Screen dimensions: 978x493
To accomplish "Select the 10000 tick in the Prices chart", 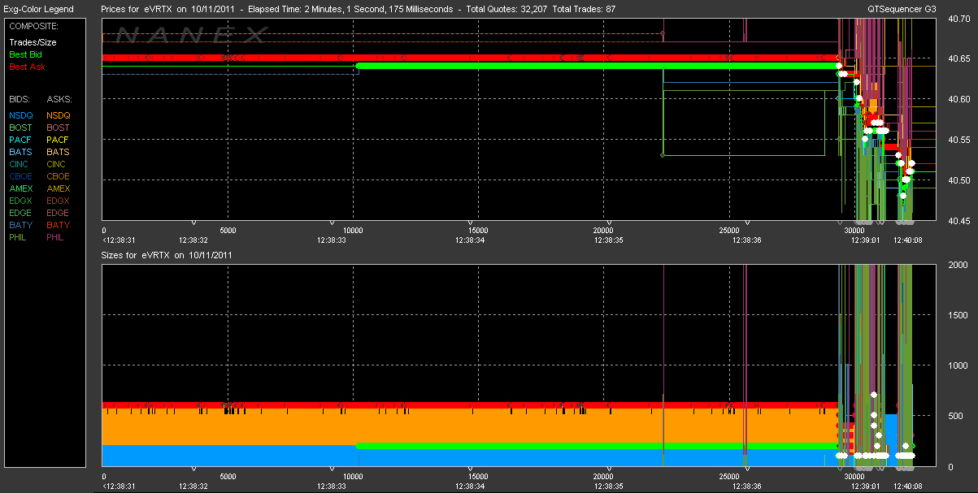I will click(354, 230).
